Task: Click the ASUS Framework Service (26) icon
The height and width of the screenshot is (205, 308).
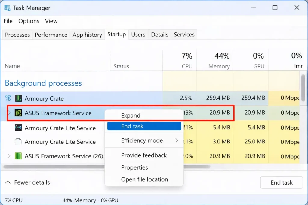Action: (19, 156)
